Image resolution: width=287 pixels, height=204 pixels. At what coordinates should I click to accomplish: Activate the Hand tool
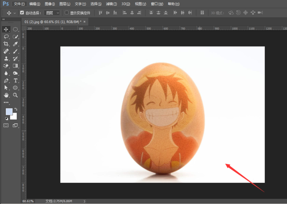(6, 95)
